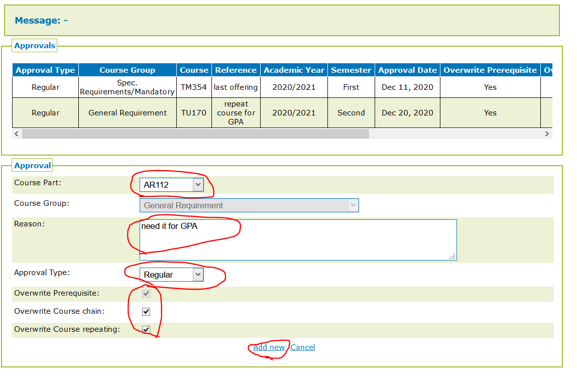This screenshot has width=577, height=380.
Task: Click the Course column header
Action: click(194, 70)
